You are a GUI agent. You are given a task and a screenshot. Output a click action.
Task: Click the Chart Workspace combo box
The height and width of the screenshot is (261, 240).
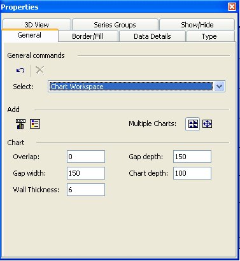[x=136, y=87]
